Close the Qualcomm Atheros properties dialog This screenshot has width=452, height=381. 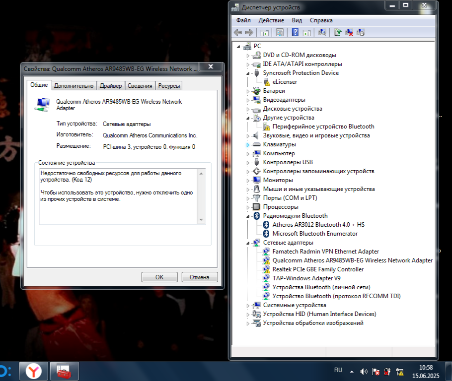click(211, 67)
